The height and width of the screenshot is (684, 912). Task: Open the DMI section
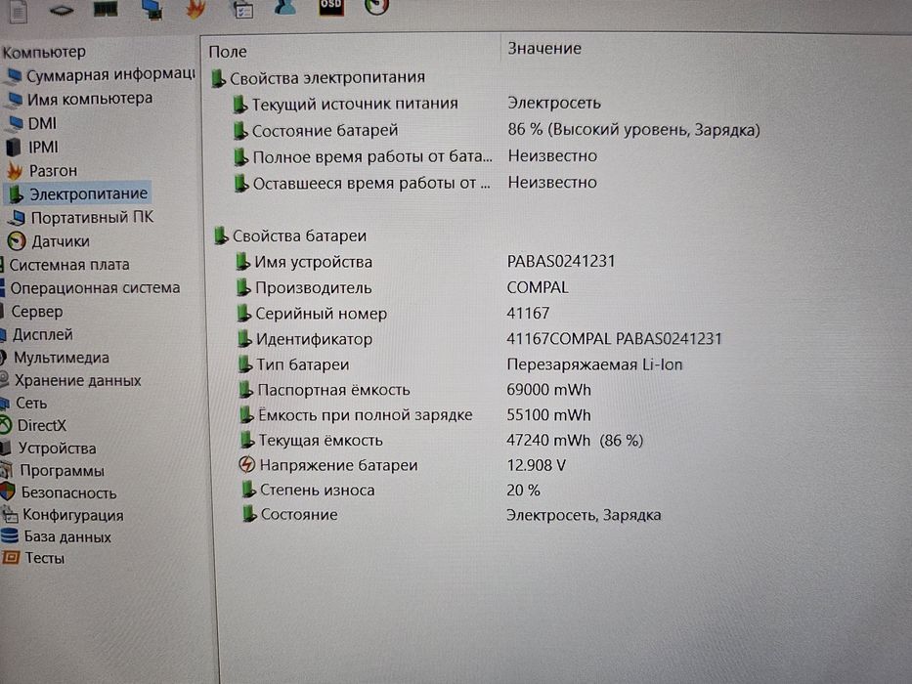click(x=33, y=123)
